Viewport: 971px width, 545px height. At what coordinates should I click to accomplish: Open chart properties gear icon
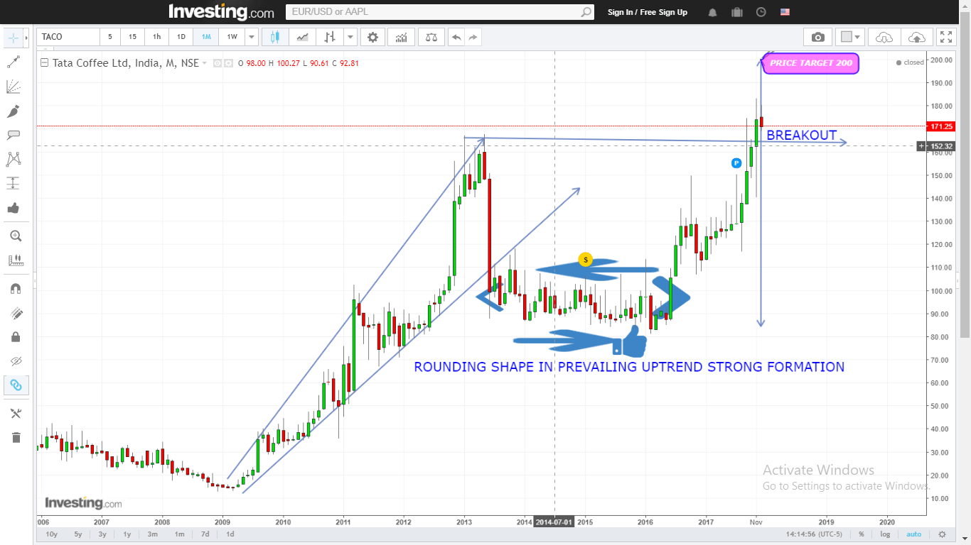372,37
